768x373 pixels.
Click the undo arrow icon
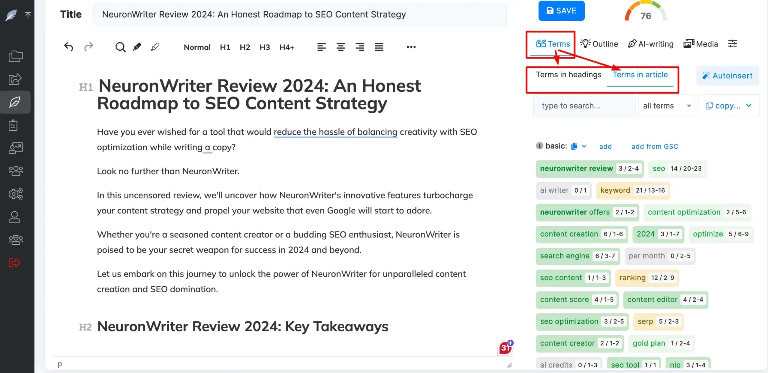[68, 47]
